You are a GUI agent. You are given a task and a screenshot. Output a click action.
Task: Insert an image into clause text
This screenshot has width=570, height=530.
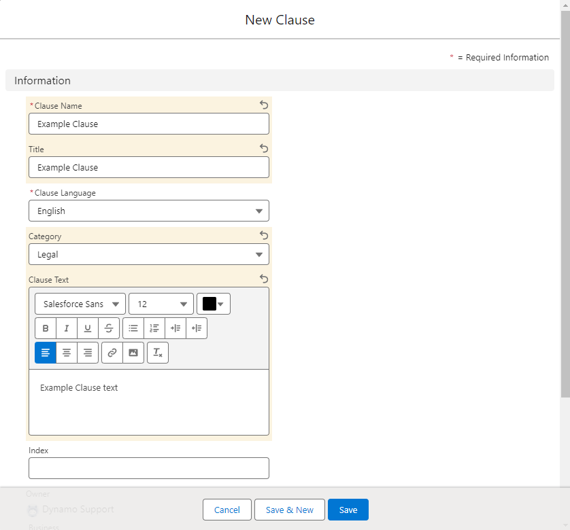133,353
